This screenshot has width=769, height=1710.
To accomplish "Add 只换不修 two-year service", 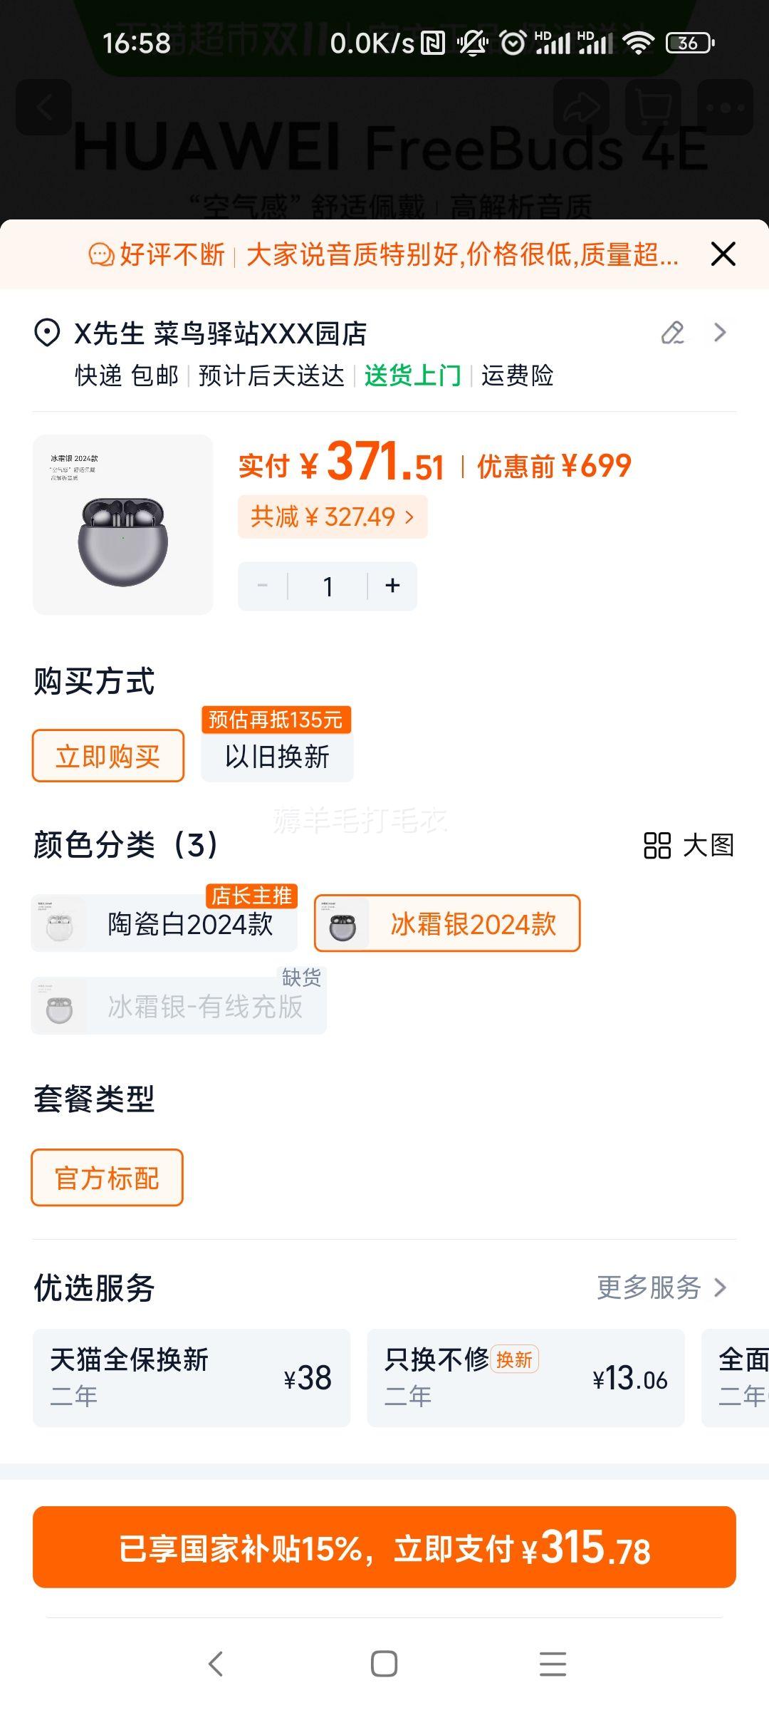I will tap(525, 1377).
